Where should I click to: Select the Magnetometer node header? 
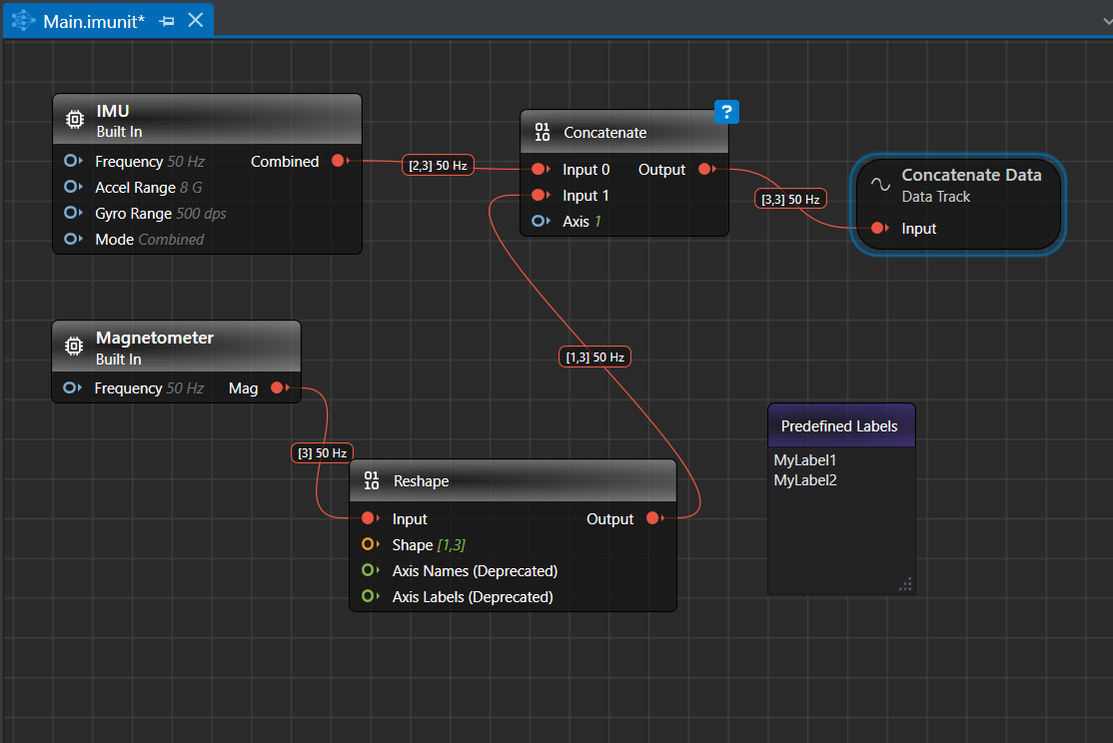click(177, 347)
